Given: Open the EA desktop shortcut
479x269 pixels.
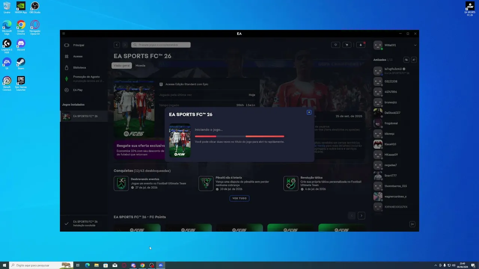Looking at the screenshot, I should click(x=7, y=64).
